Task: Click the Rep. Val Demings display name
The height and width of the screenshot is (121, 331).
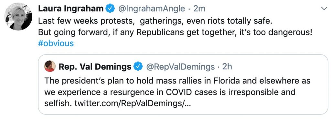Action: point(95,67)
